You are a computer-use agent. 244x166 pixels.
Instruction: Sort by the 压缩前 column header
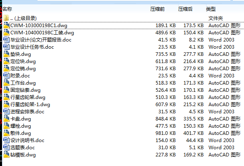[x=157, y=9]
